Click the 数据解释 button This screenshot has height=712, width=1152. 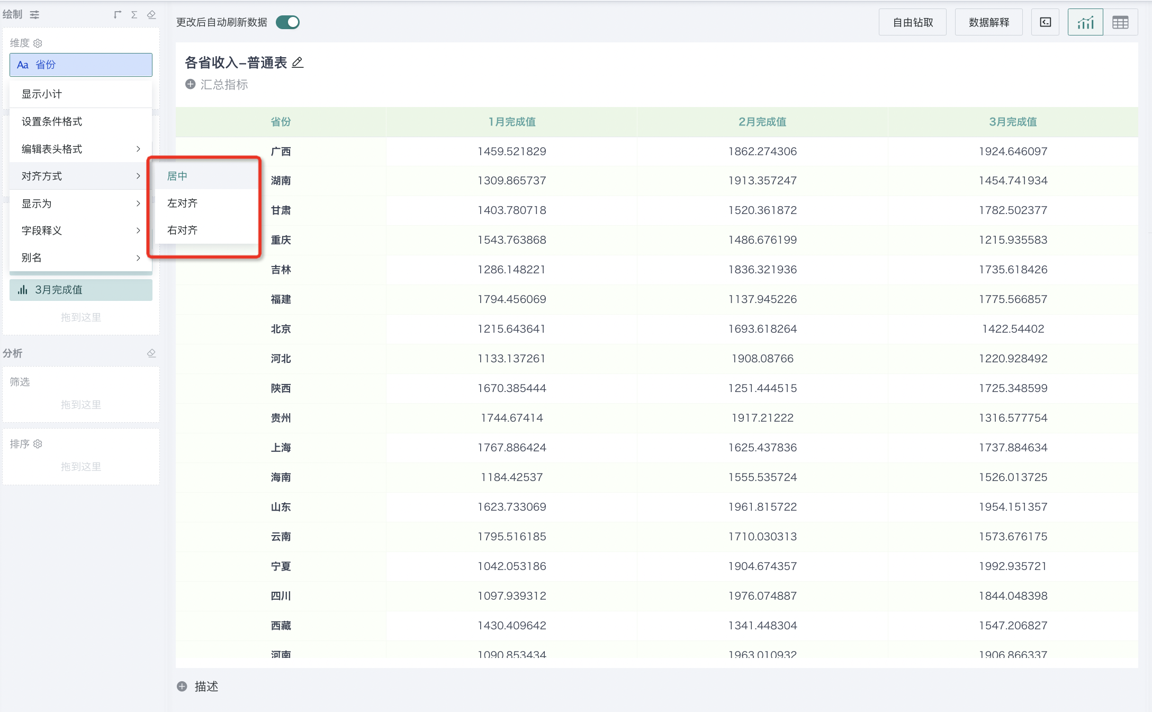988,22
